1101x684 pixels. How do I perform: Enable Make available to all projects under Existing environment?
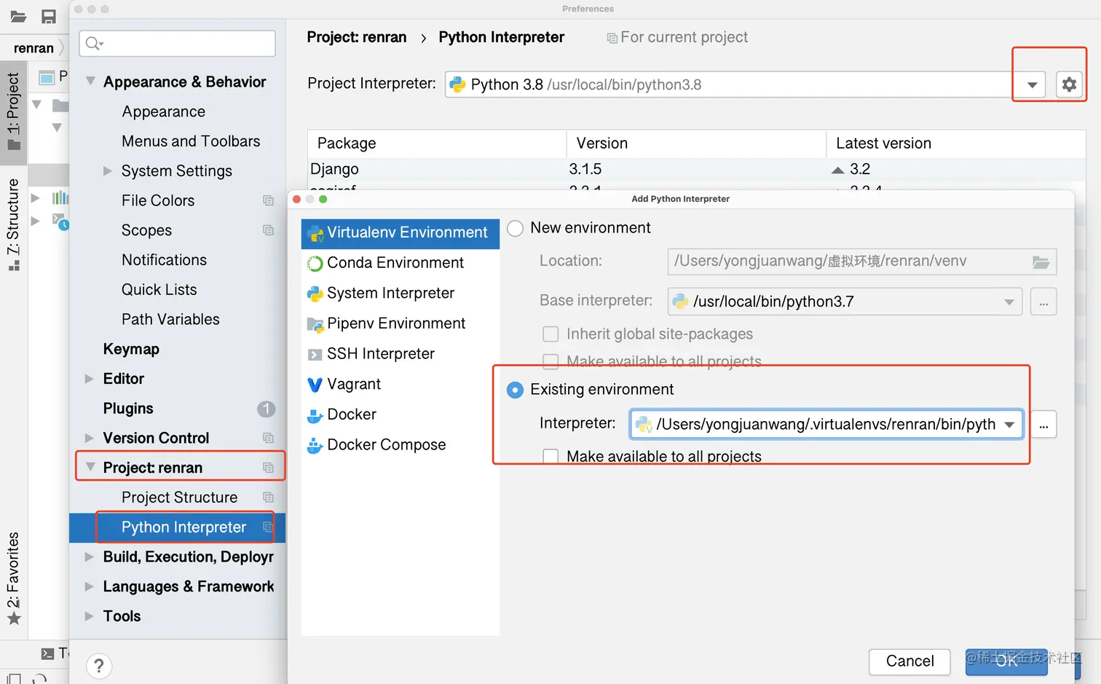[550, 457]
